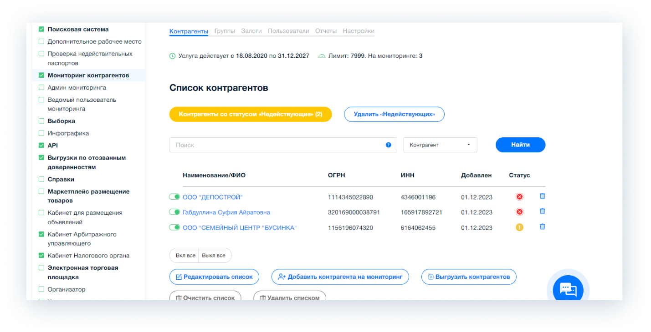Check Проверка недействительных паспортов checkbox
Image resolution: width=651 pixels, height=332 pixels.
click(x=41, y=54)
